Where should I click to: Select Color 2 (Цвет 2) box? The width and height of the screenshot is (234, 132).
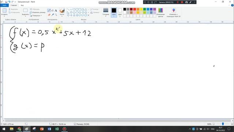(x=120, y=12)
